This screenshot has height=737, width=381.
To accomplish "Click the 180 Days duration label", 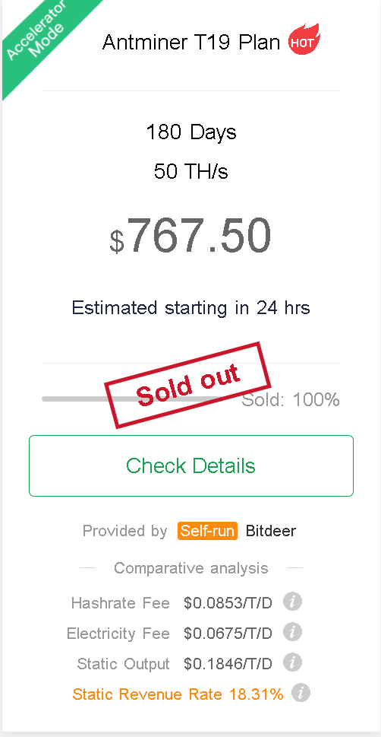I will [x=191, y=132].
